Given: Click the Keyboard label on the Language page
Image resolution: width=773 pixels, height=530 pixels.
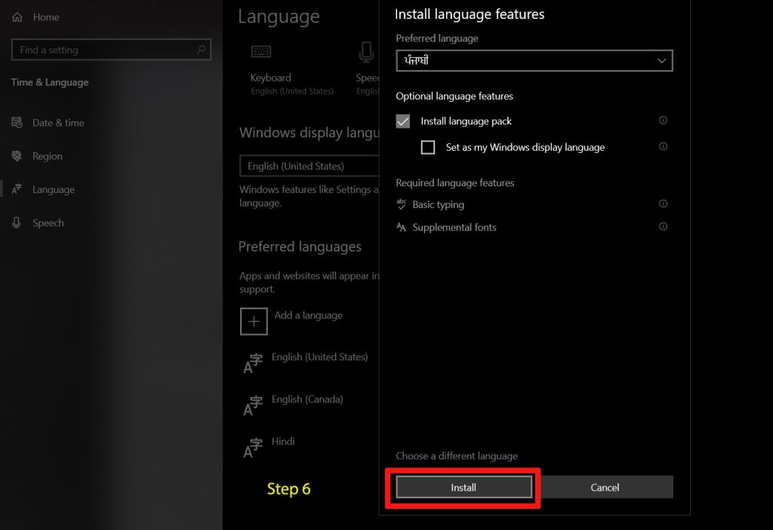Looking at the screenshot, I should pos(271,78).
